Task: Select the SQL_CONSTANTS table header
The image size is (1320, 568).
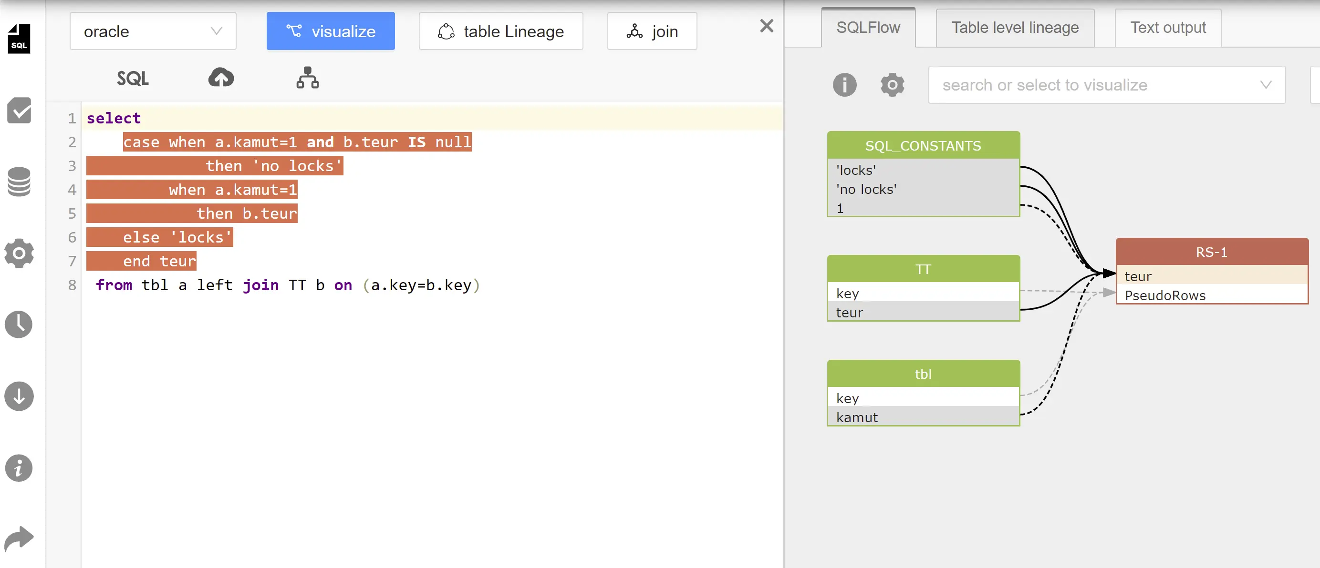Action: pyautogui.click(x=924, y=145)
